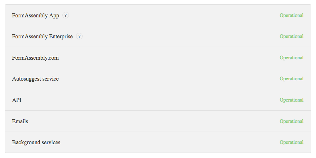Image resolution: width=316 pixels, height=158 pixels.
Task: Select the FormAssembly Enterprise component name
Action: tap(42, 37)
